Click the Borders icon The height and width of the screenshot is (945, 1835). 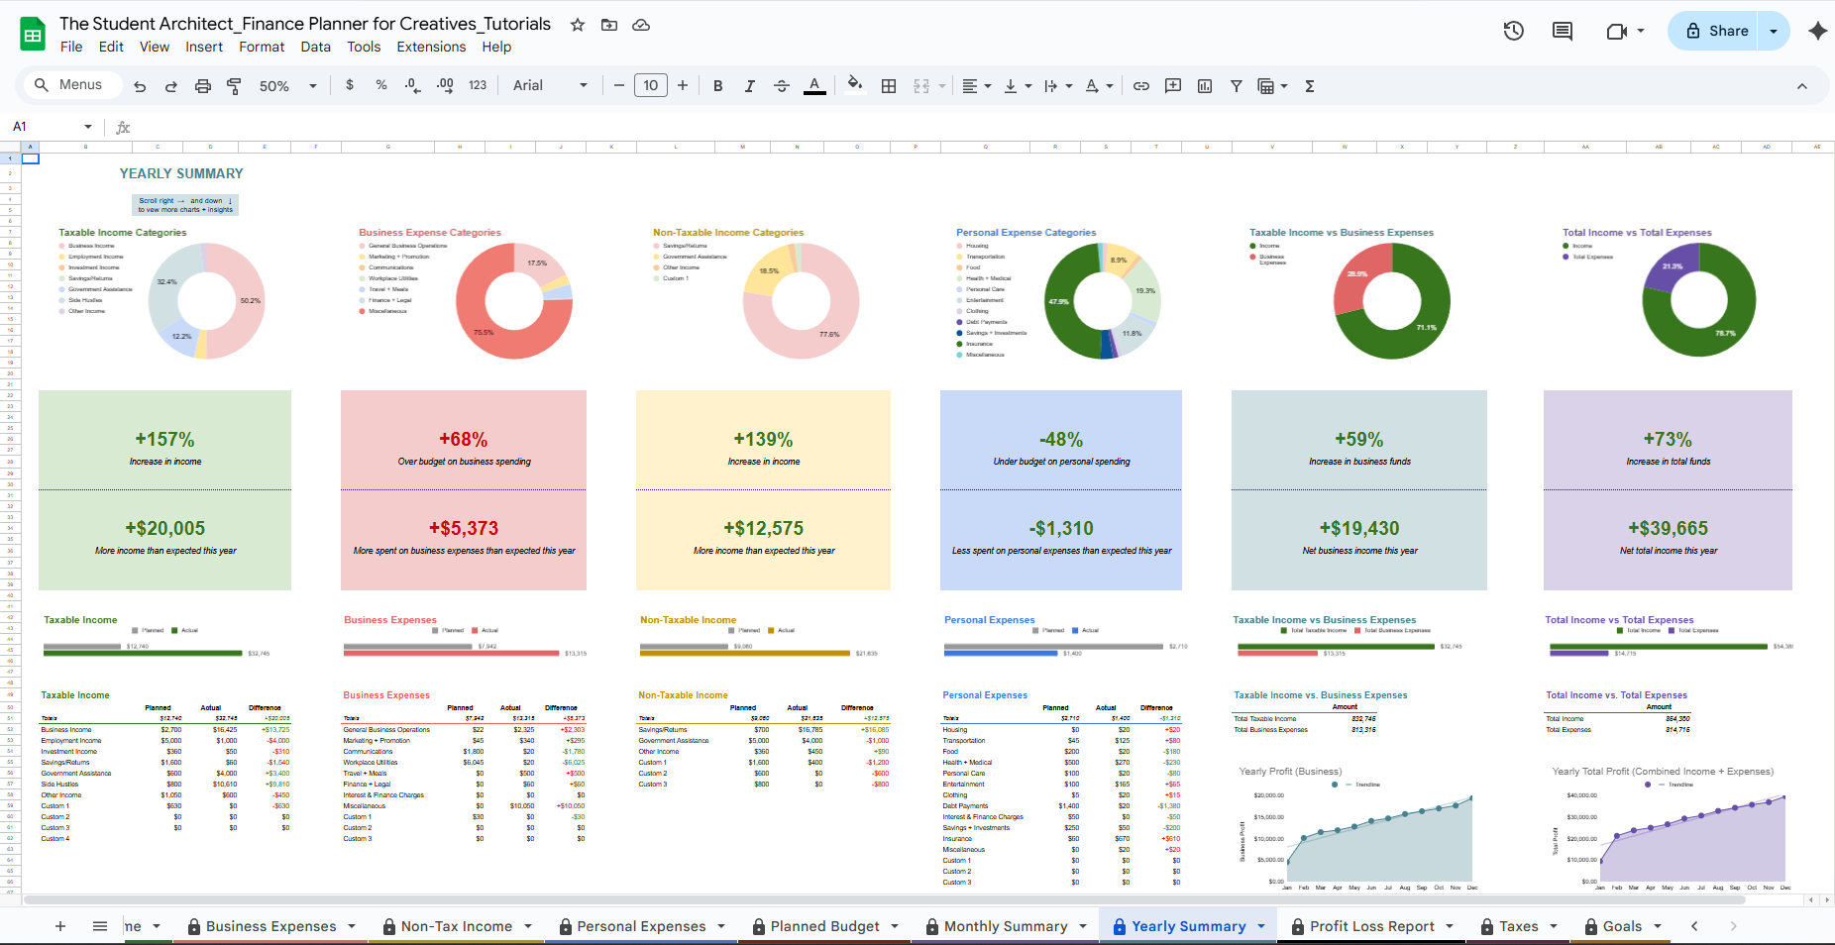(x=889, y=86)
